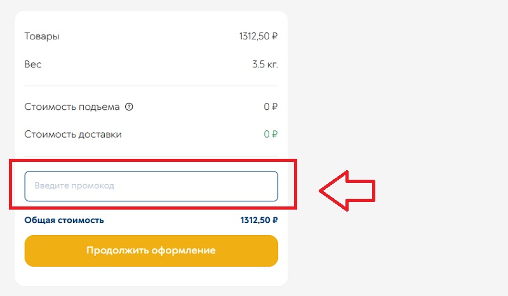Click the green 0 ₽ delivery cost value
This screenshot has height=296, width=508.
tap(271, 135)
